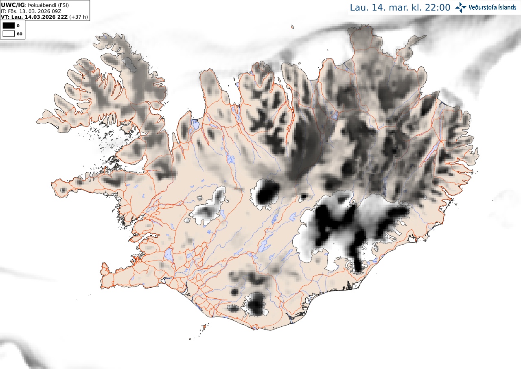Click the 'UWC/IG: Þokuábendi (FSI)' title
Viewport: 521px width, 369px height.
pyautogui.click(x=35, y=5)
